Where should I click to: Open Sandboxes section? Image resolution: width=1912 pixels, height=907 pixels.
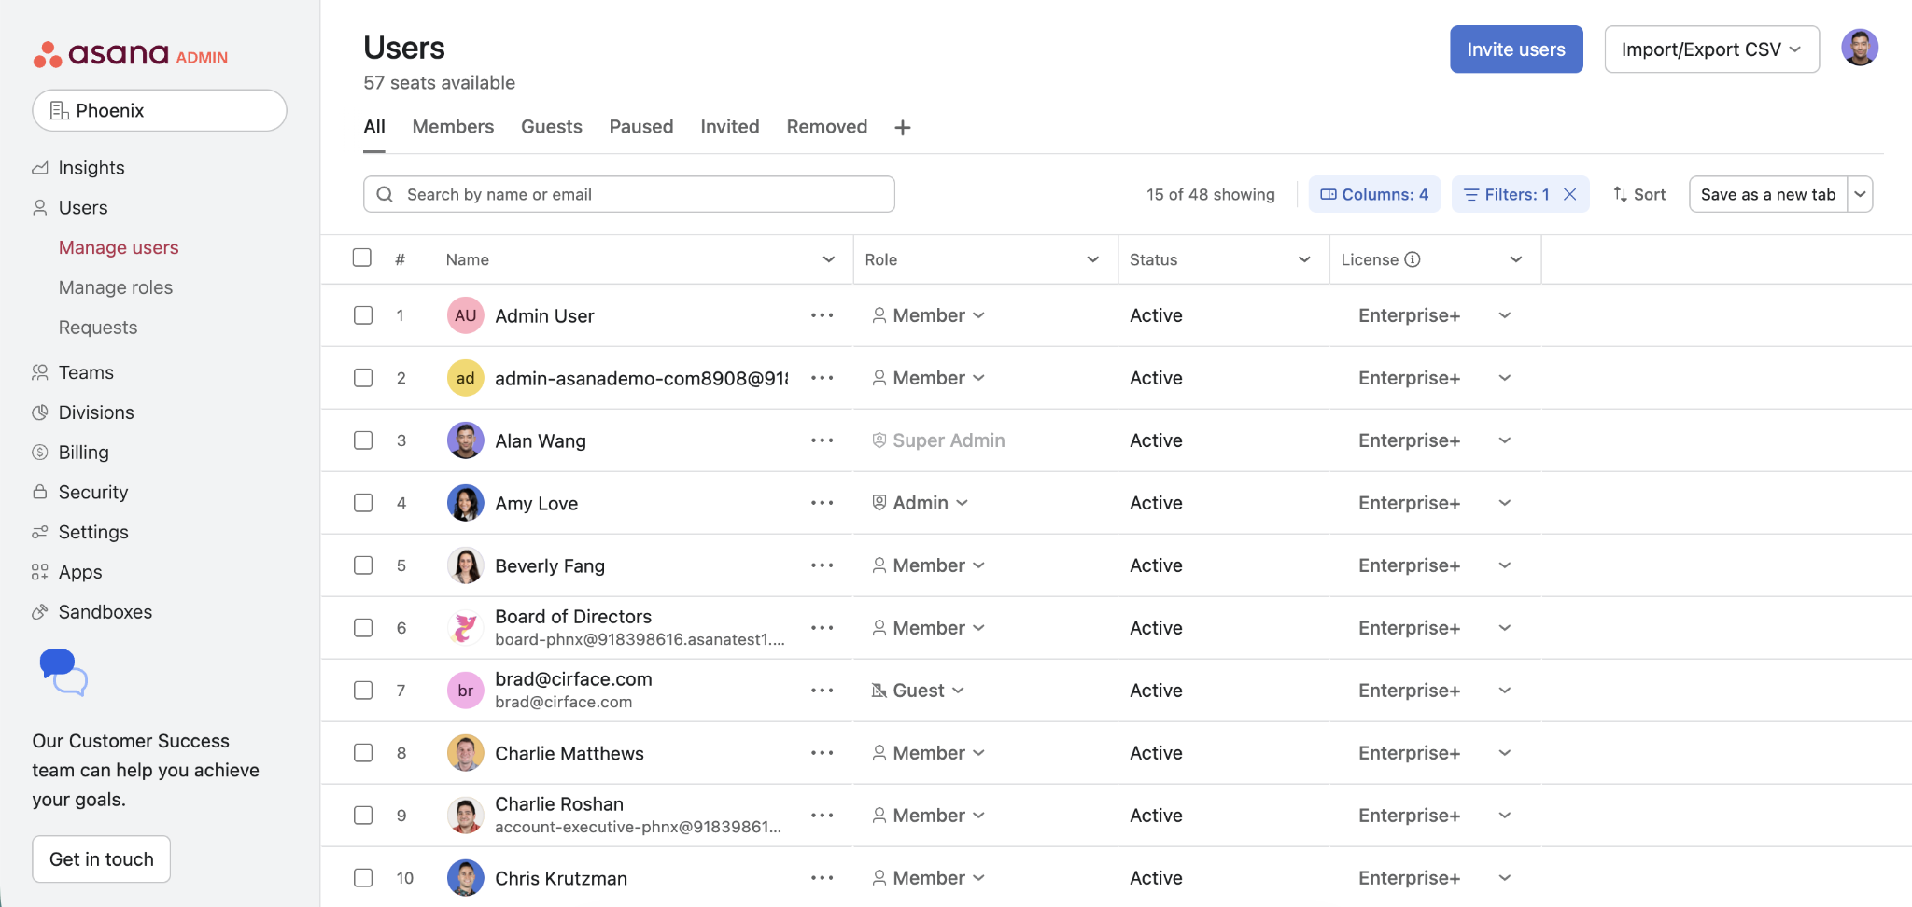point(105,612)
